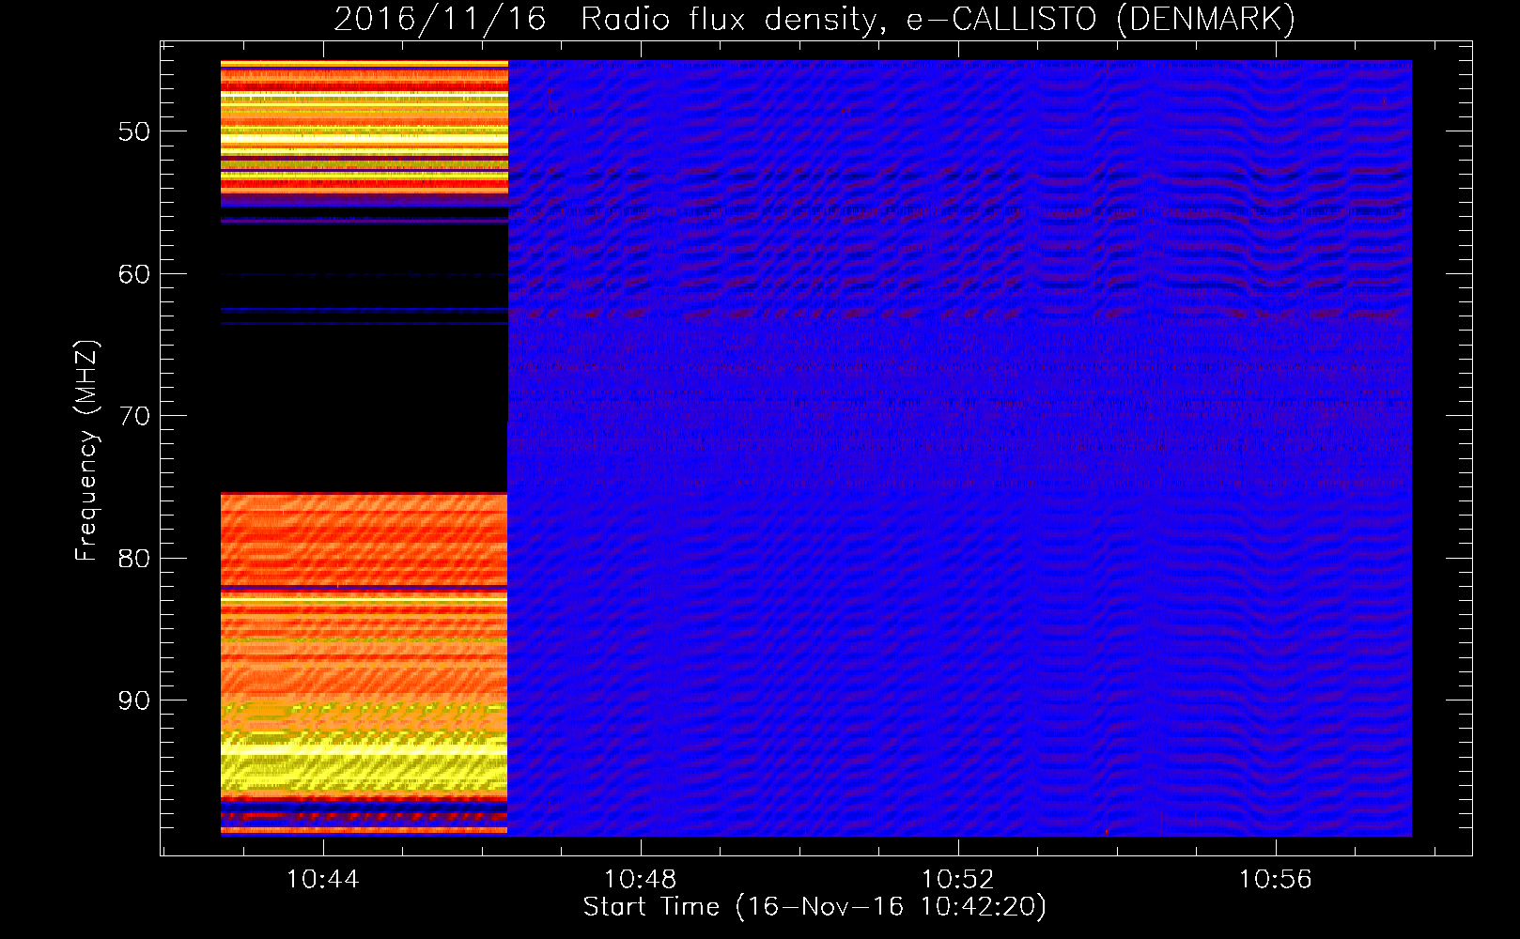The height and width of the screenshot is (939, 1520).
Task: Click the 'Start Time (16-Nov-16 10:42:20)' label
Action: [814, 907]
